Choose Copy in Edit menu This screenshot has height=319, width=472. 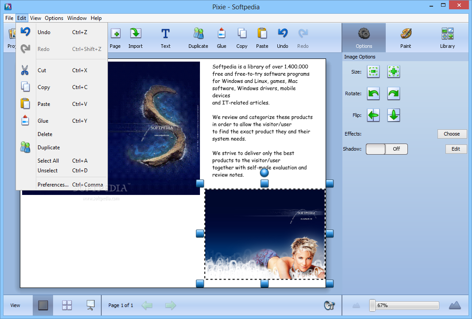pos(61,87)
